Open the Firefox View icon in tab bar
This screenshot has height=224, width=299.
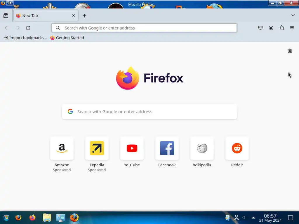pyautogui.click(x=6, y=15)
